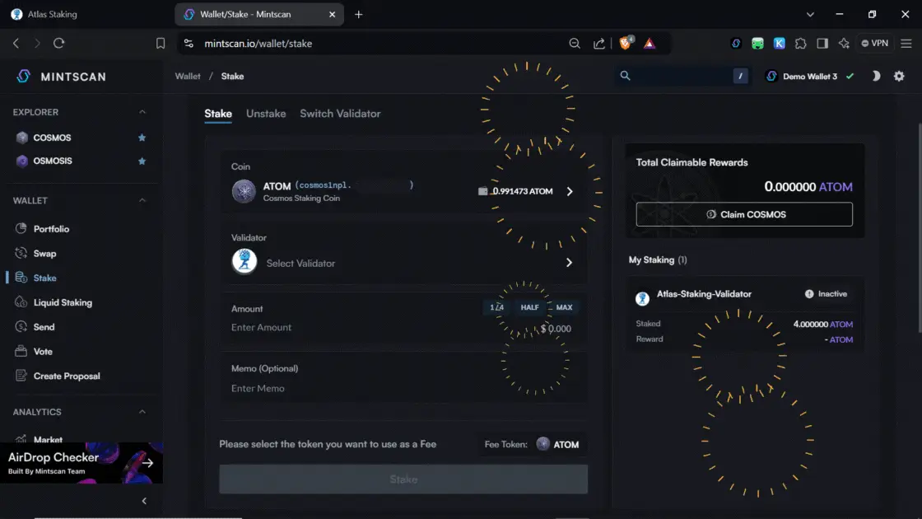
Task: Select the ATOM fee token
Action: 558,444
